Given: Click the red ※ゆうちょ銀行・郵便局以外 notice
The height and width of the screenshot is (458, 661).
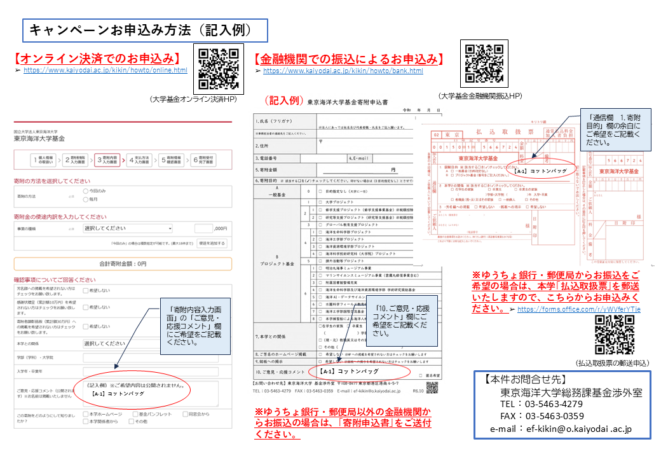Looking at the screenshot, I should [x=343, y=423].
